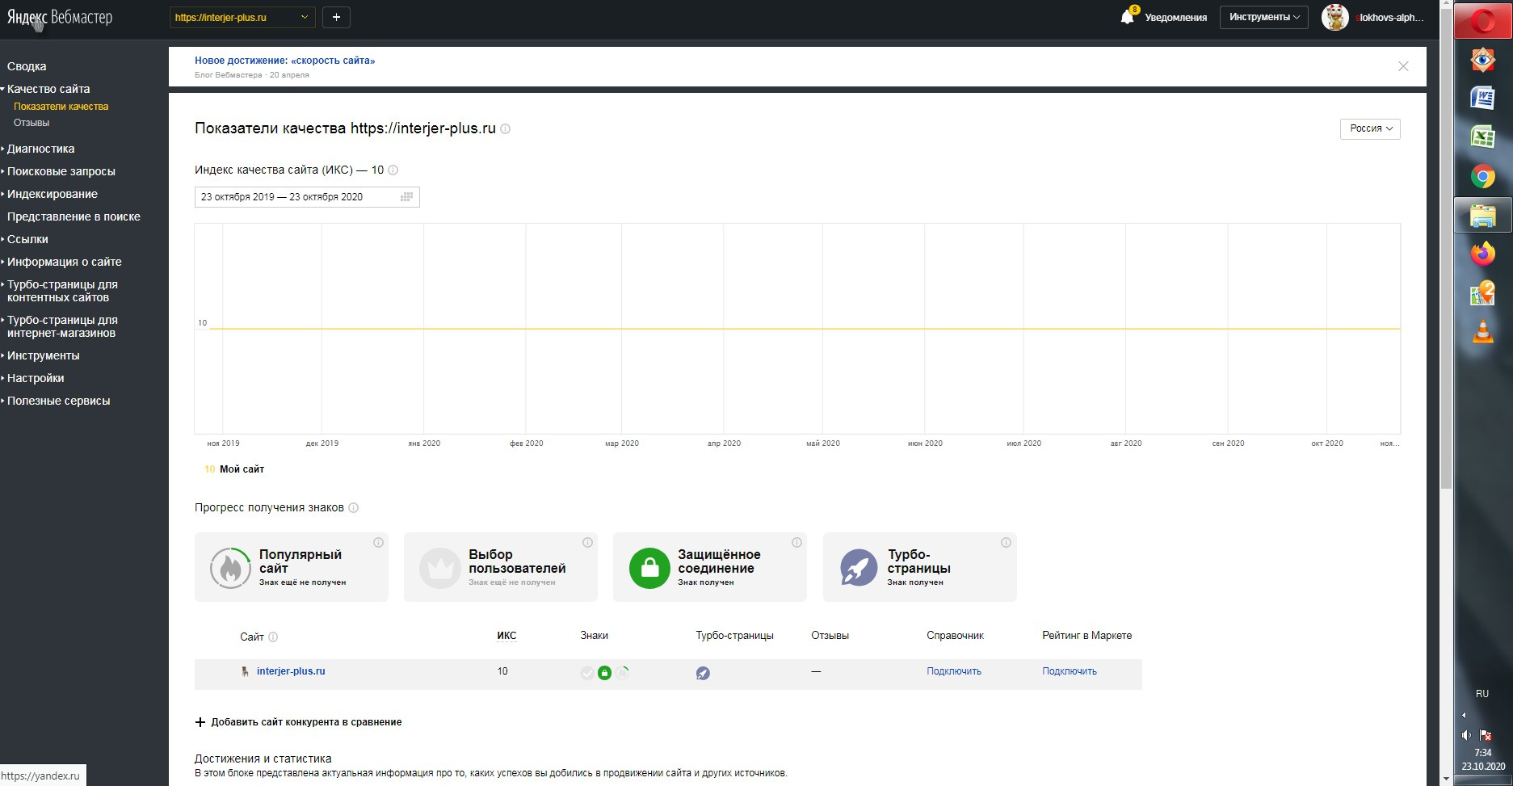Expand the Информация о сайте sidebar section
The width and height of the screenshot is (1513, 786).
[x=64, y=262]
